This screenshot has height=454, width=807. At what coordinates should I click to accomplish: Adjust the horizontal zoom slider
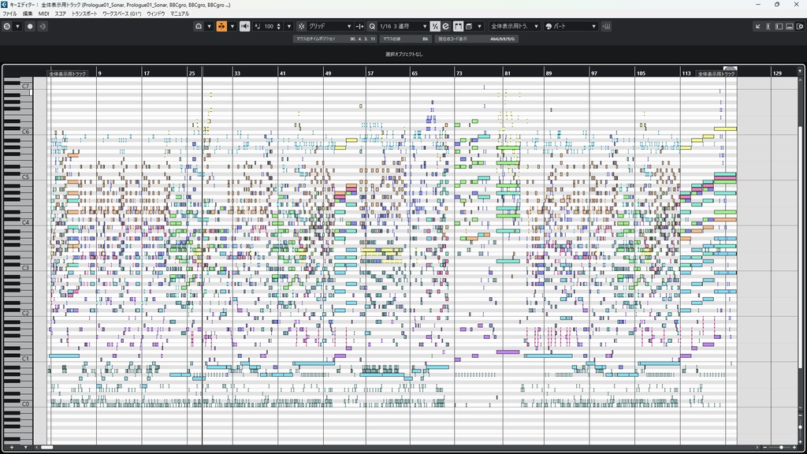[780, 448]
